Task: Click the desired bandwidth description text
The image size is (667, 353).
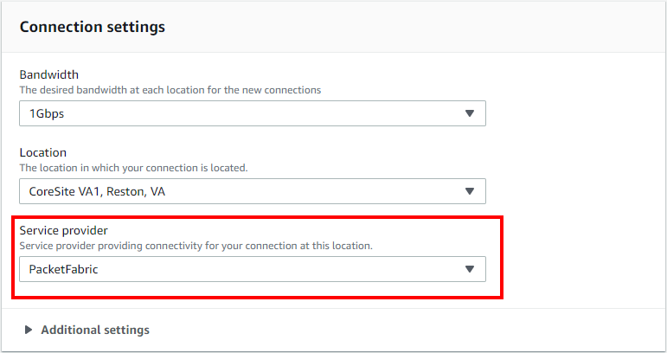Action: click(x=170, y=90)
